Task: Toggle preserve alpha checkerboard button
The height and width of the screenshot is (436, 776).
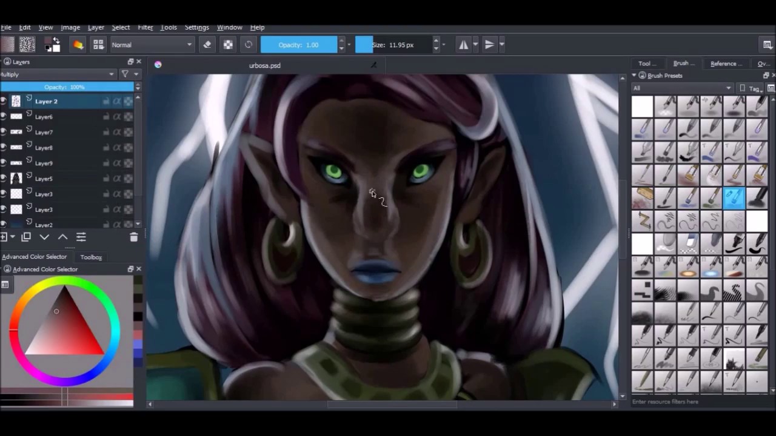Action: pyautogui.click(x=228, y=44)
